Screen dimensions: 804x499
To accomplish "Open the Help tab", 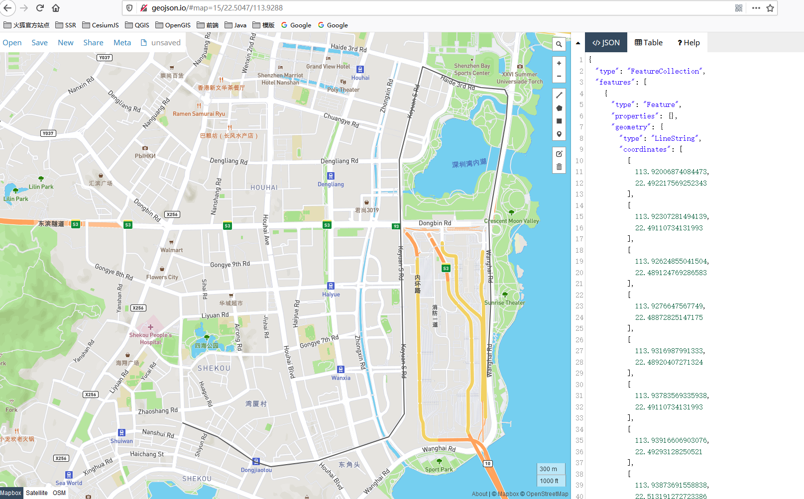I will tap(689, 43).
